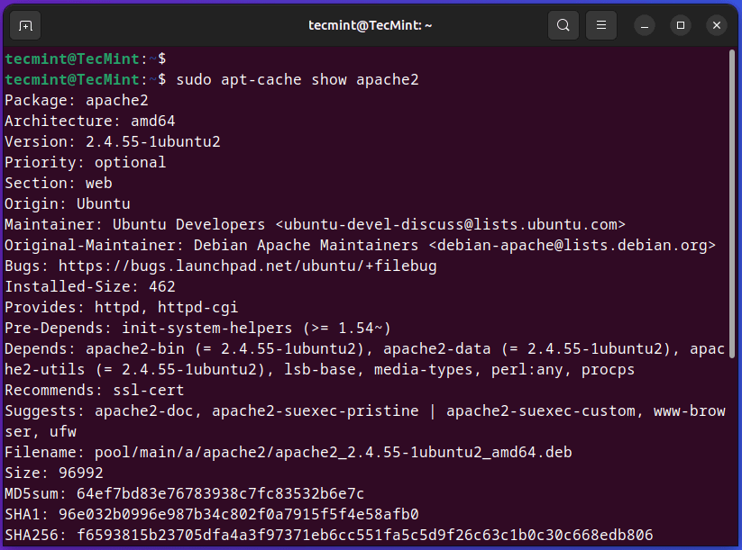Close the terminal window
The height and width of the screenshot is (550, 742).
coord(716,25)
